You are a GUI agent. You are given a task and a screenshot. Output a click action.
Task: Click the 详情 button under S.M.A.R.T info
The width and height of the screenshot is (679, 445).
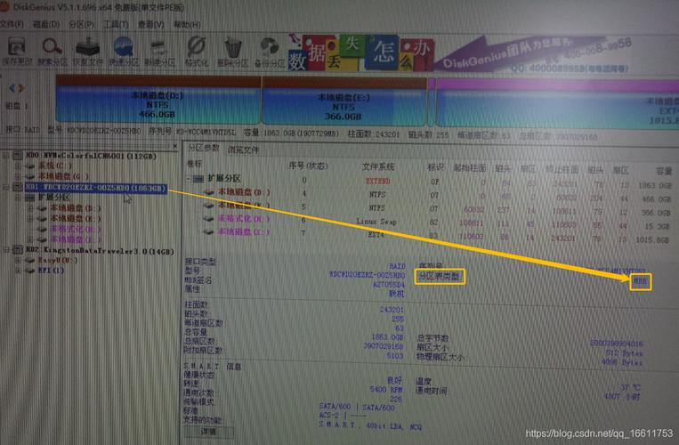pos(209,432)
